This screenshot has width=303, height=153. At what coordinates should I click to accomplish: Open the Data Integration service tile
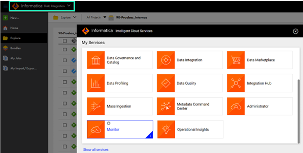click(x=190, y=60)
